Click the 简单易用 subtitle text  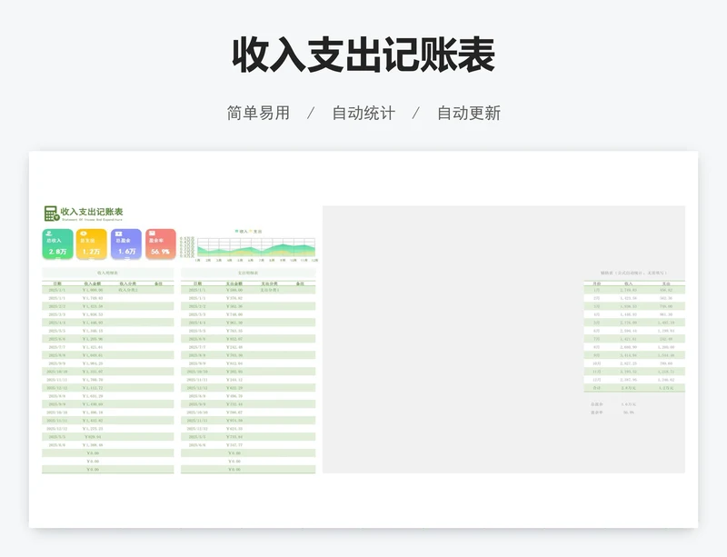pos(258,113)
